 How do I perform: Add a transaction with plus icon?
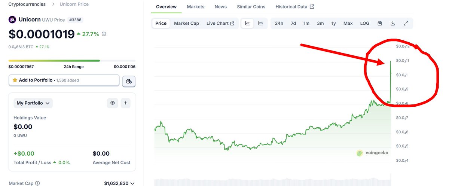coord(125,103)
